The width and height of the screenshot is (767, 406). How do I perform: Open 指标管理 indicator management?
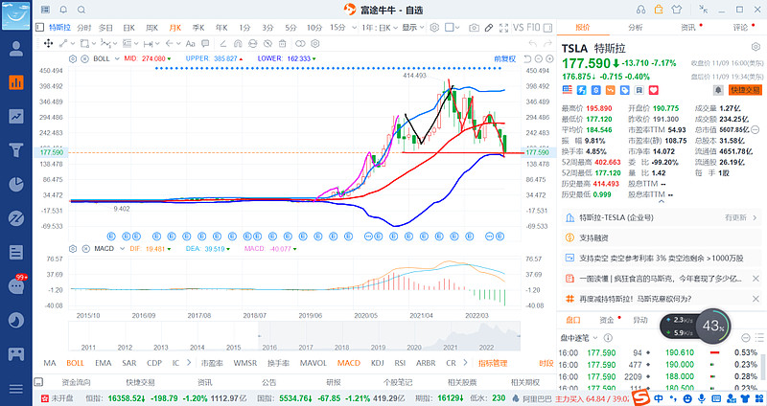493,363
